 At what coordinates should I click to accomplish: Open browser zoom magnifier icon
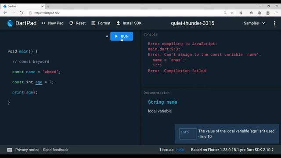coord(225,13)
